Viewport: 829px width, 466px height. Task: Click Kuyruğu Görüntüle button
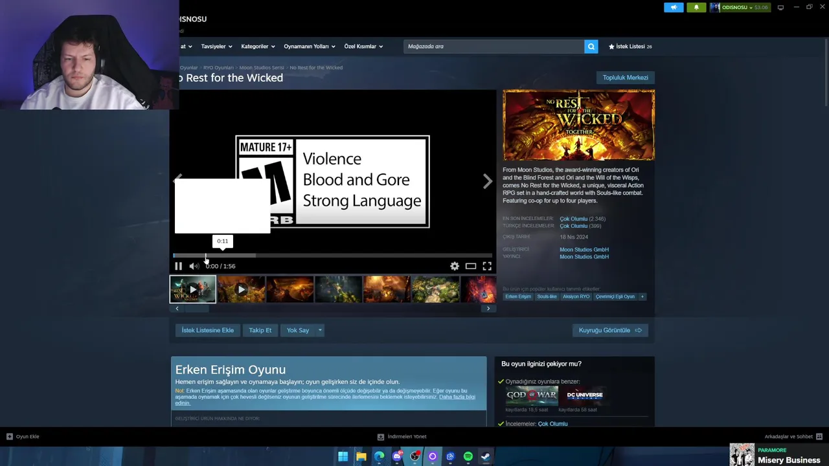pos(610,330)
